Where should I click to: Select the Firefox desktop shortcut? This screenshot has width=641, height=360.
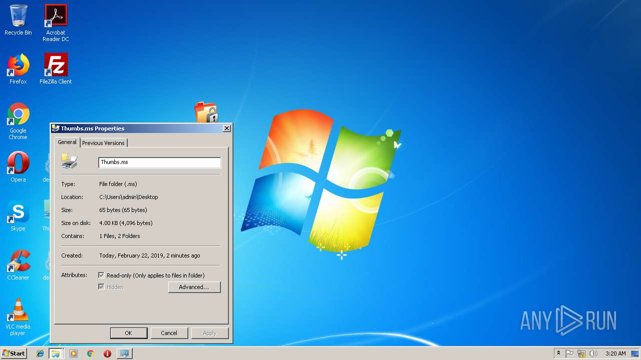click(18, 68)
